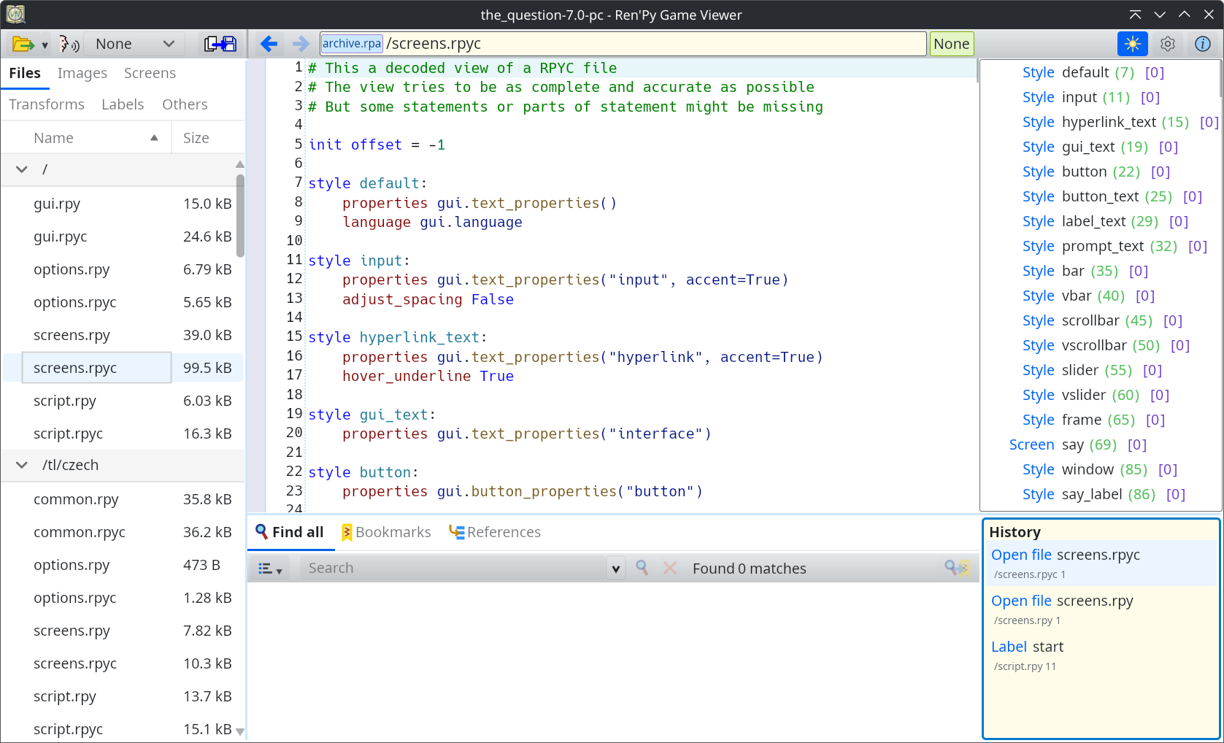Switch to the Labels tab
Viewport: 1224px width, 743px height.
pos(123,104)
